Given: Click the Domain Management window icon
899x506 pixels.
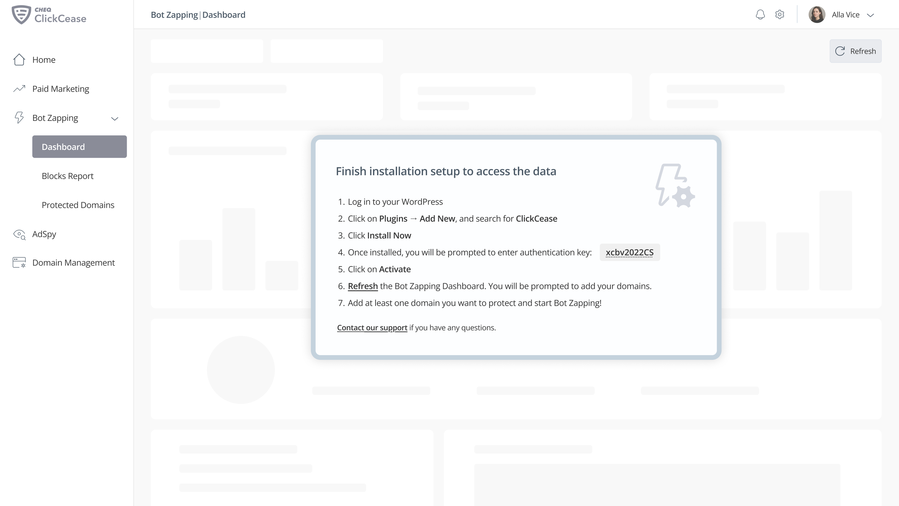Looking at the screenshot, I should pos(19,263).
